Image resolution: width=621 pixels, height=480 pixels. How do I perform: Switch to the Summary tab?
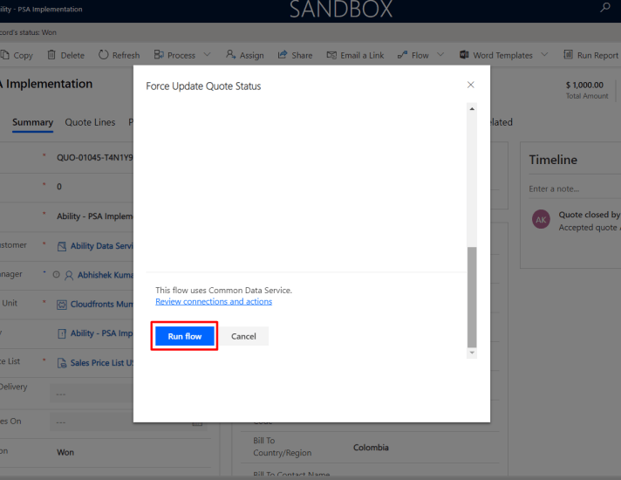(x=32, y=123)
